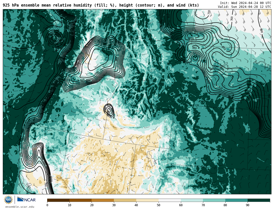Click colorbar tick label 80
Screen dimensions: 274x210
click(226, 205)
